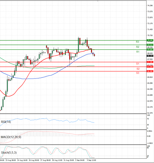154x163 pixels.
Task: Click the MACD(12,26,9) indicator label
Action: click(x=11, y=137)
